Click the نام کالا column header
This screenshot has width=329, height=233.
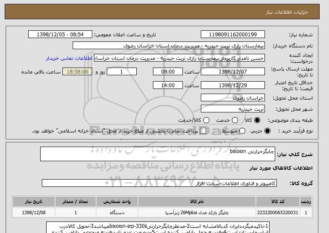click(x=197, y=201)
